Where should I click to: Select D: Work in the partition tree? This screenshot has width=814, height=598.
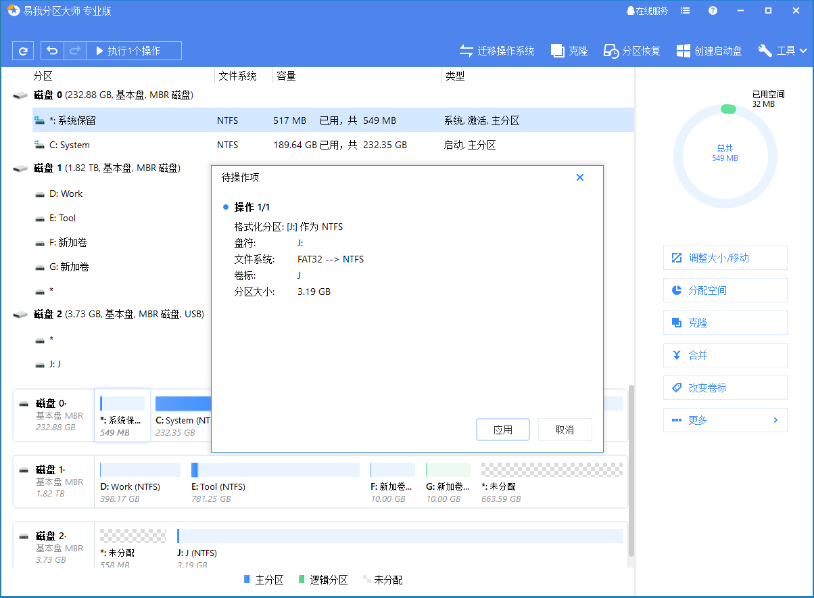(66, 193)
